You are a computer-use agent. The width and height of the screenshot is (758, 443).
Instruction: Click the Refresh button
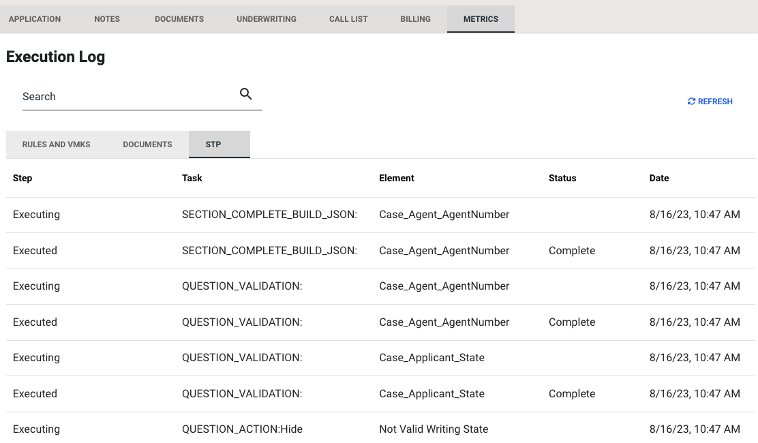[x=710, y=102]
